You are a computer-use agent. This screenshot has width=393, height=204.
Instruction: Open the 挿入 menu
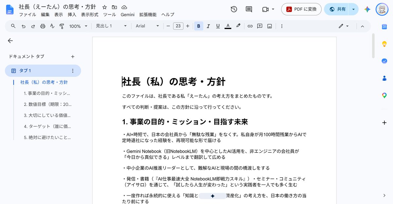click(72, 14)
